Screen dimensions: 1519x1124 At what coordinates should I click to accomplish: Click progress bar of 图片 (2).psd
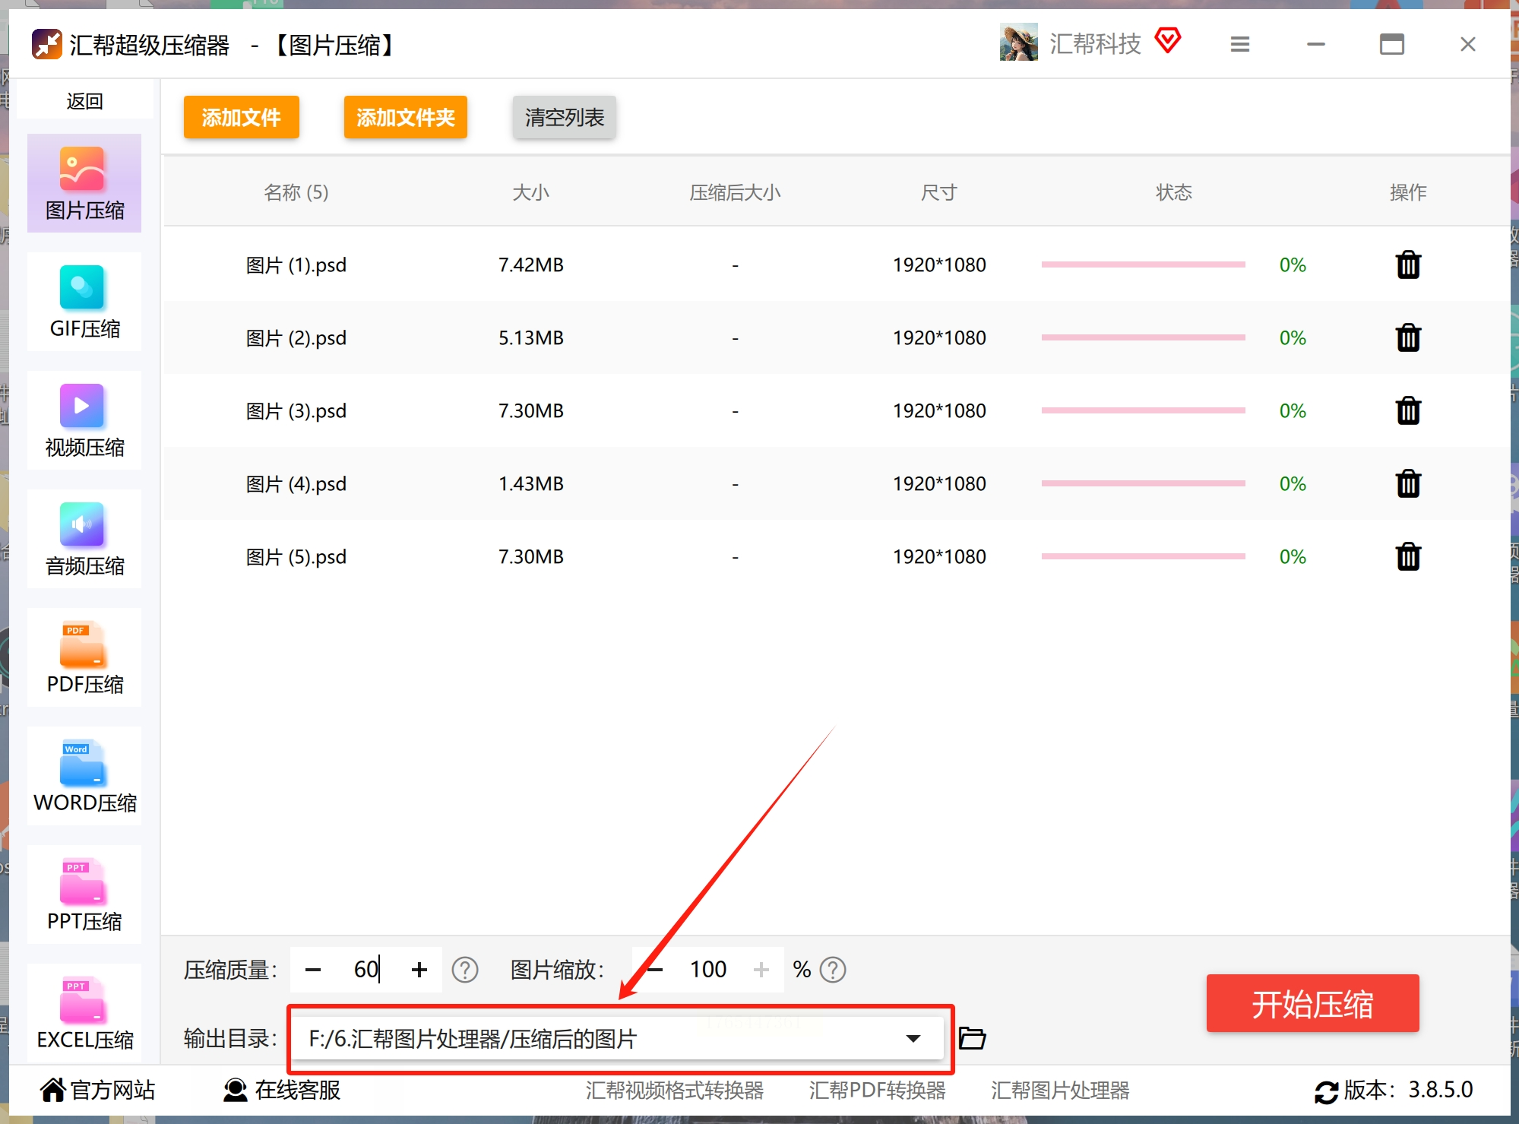pos(1143,337)
